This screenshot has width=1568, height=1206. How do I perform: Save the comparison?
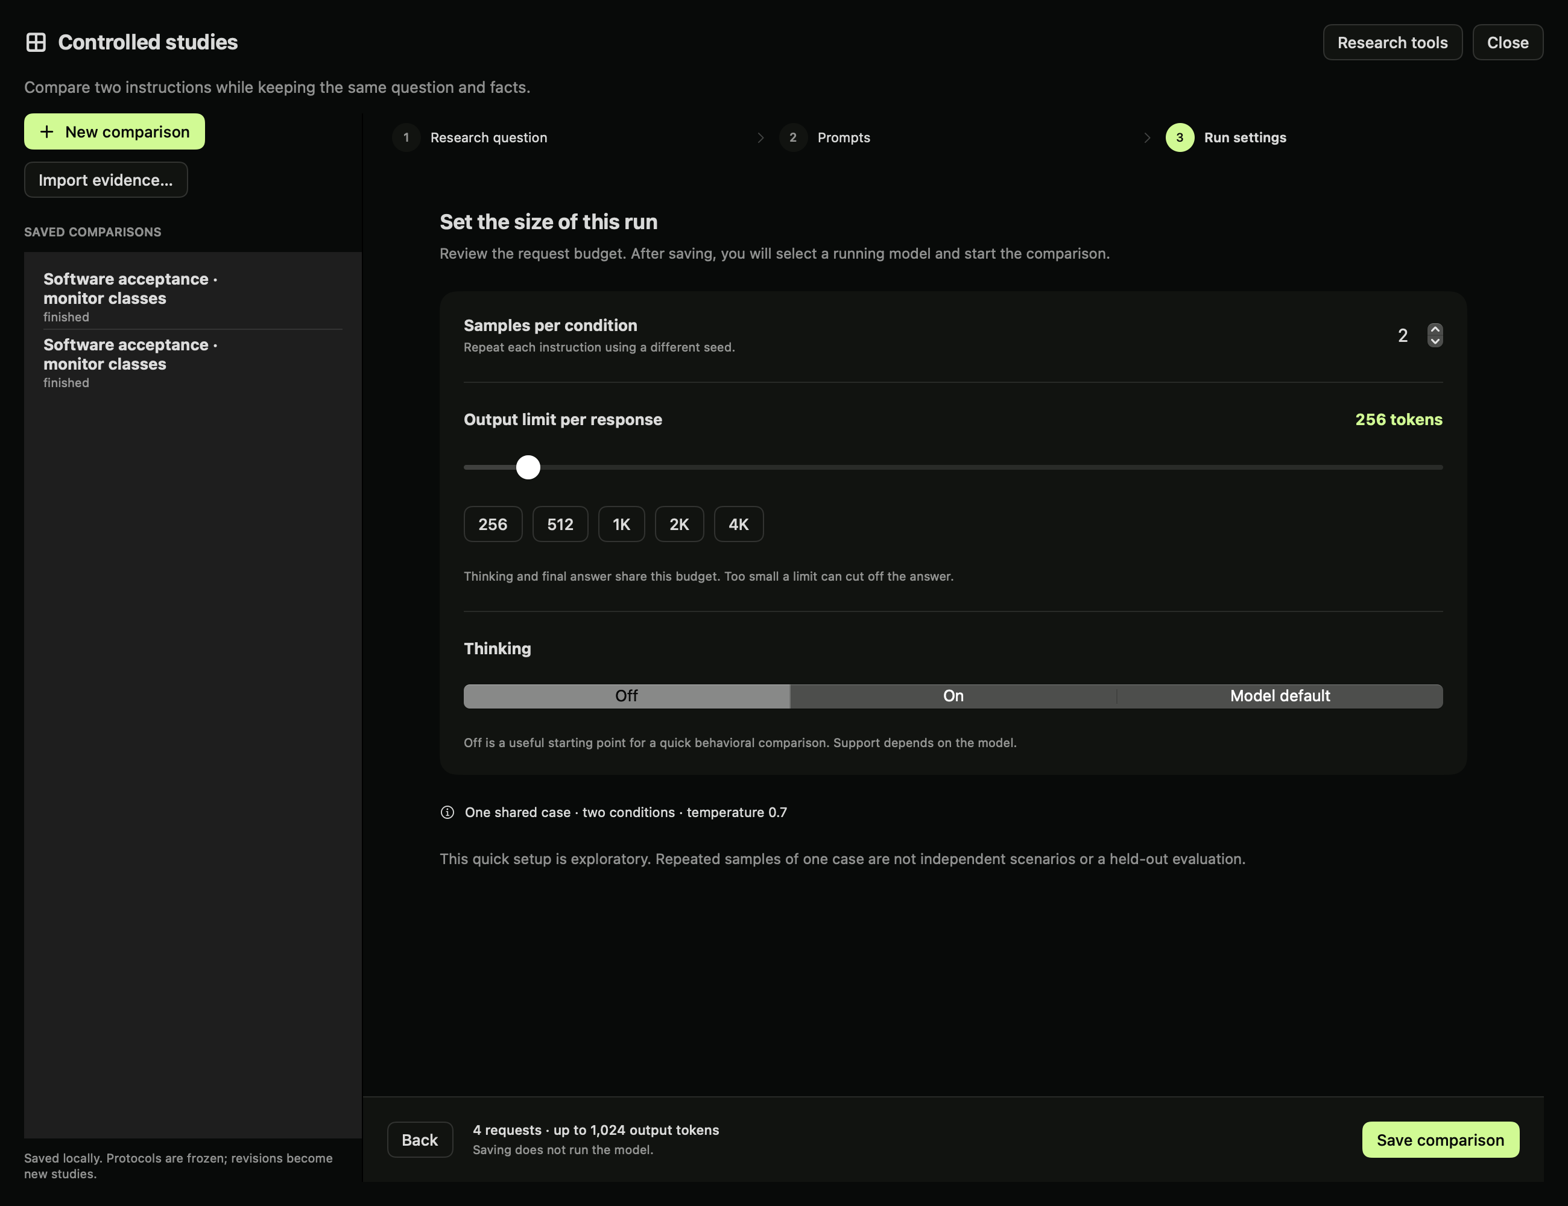point(1440,1140)
